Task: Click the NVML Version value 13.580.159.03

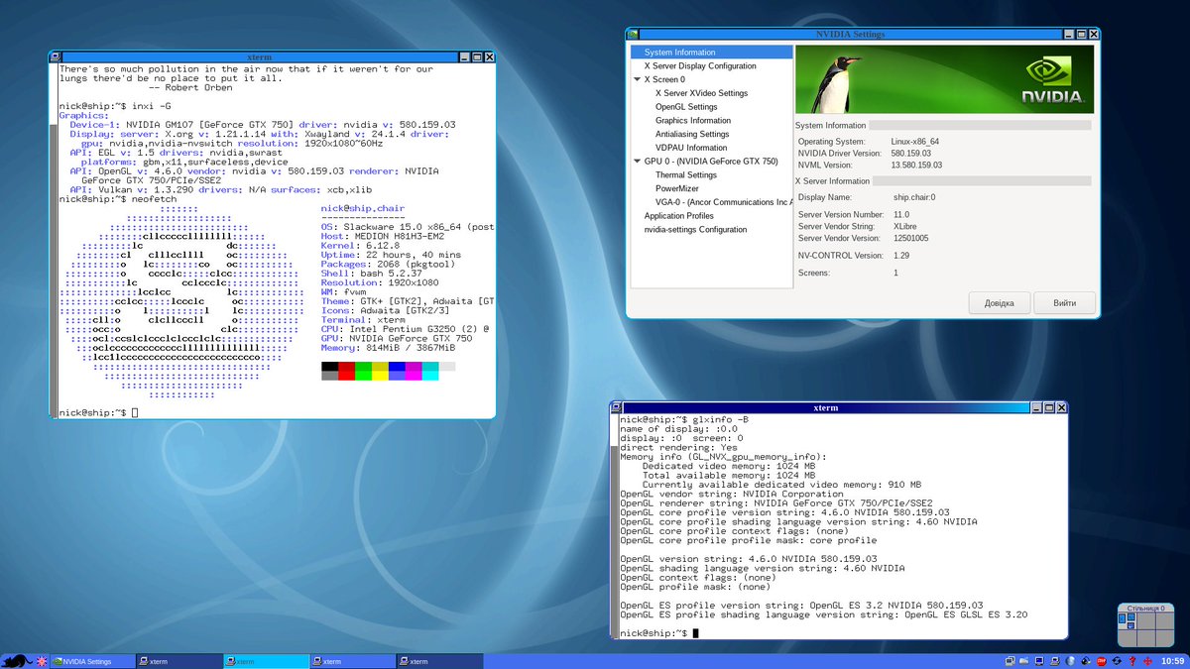Action: tap(916, 166)
